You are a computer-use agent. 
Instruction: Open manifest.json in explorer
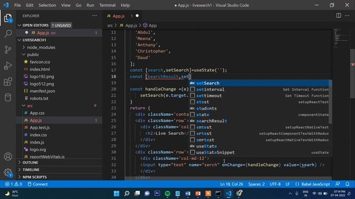(x=42, y=91)
